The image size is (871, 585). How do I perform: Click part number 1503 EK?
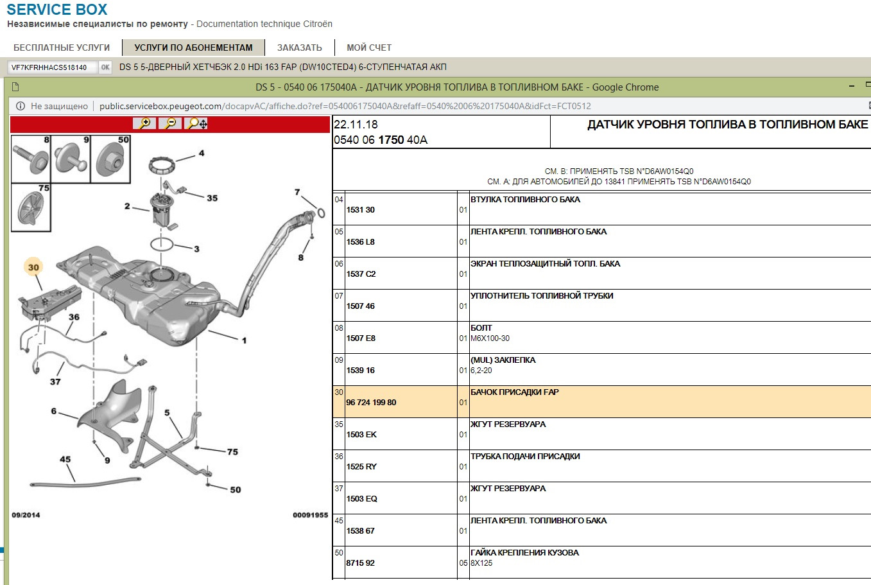[361, 435]
